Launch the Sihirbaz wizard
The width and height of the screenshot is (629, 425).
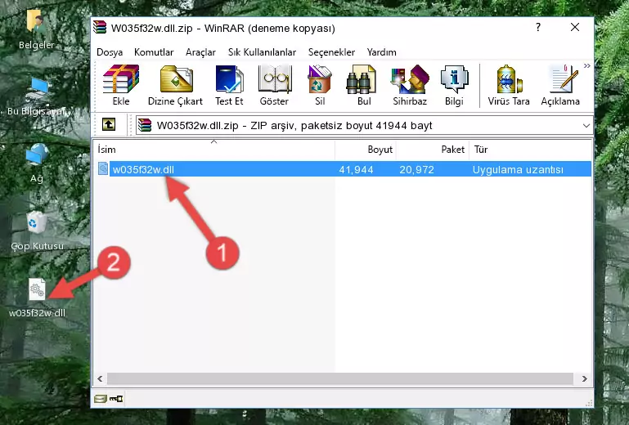point(410,85)
